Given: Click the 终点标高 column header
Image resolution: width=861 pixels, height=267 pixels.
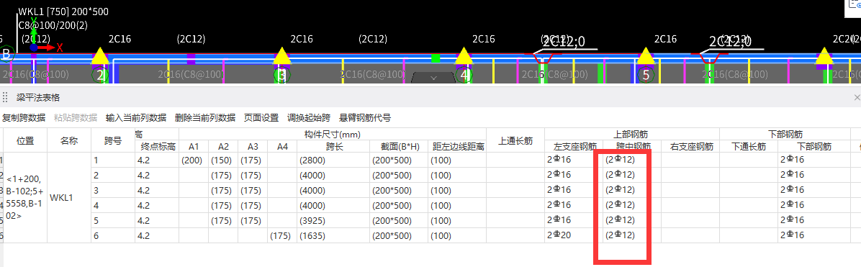Looking at the screenshot, I should point(157,147).
